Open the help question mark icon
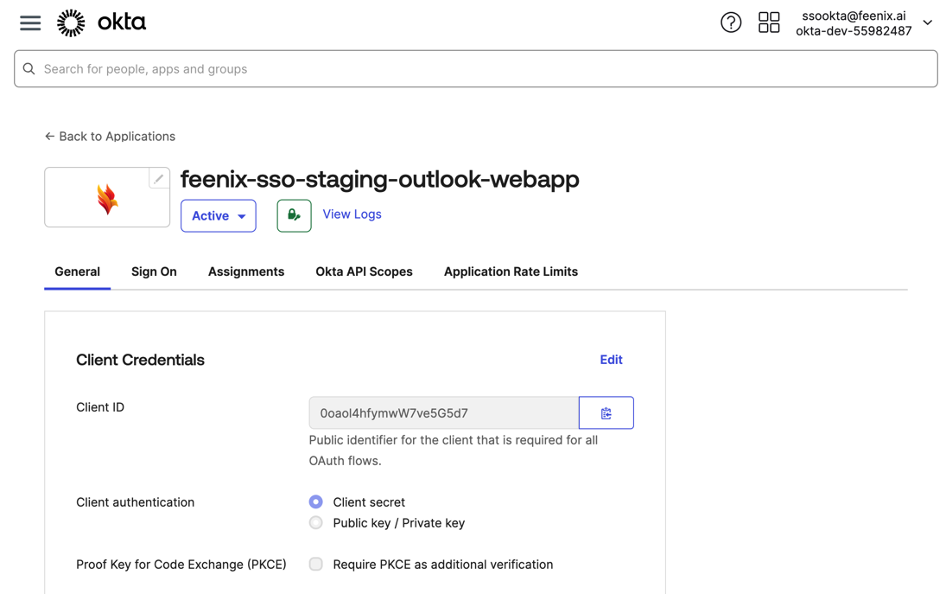 coord(731,22)
